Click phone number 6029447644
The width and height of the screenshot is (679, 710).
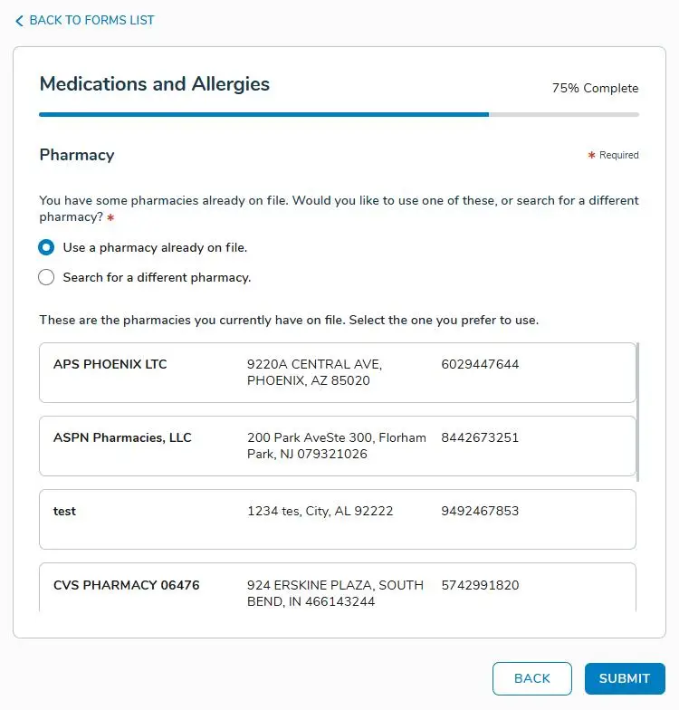point(480,365)
